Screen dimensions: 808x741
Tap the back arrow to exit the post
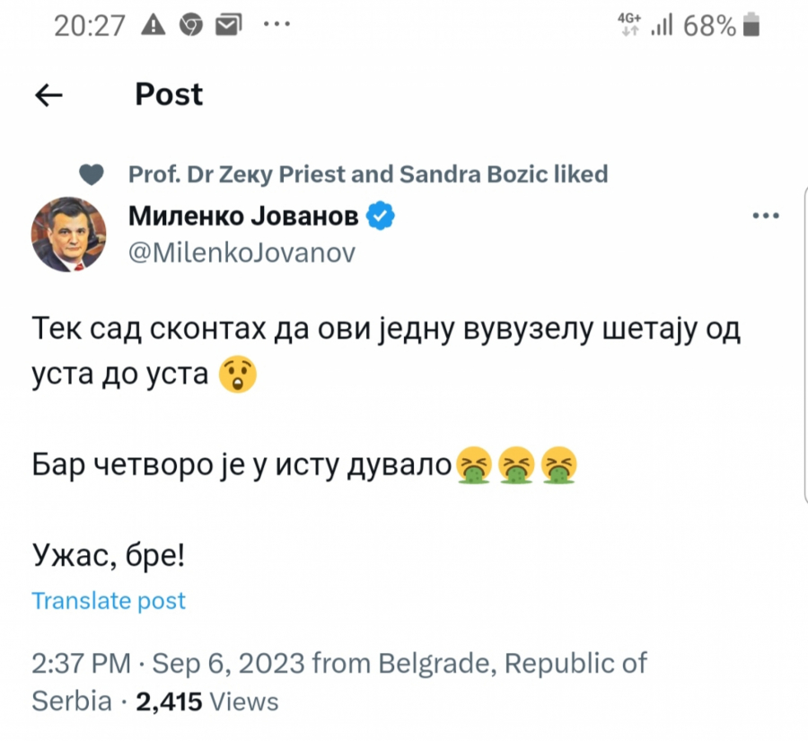49,93
